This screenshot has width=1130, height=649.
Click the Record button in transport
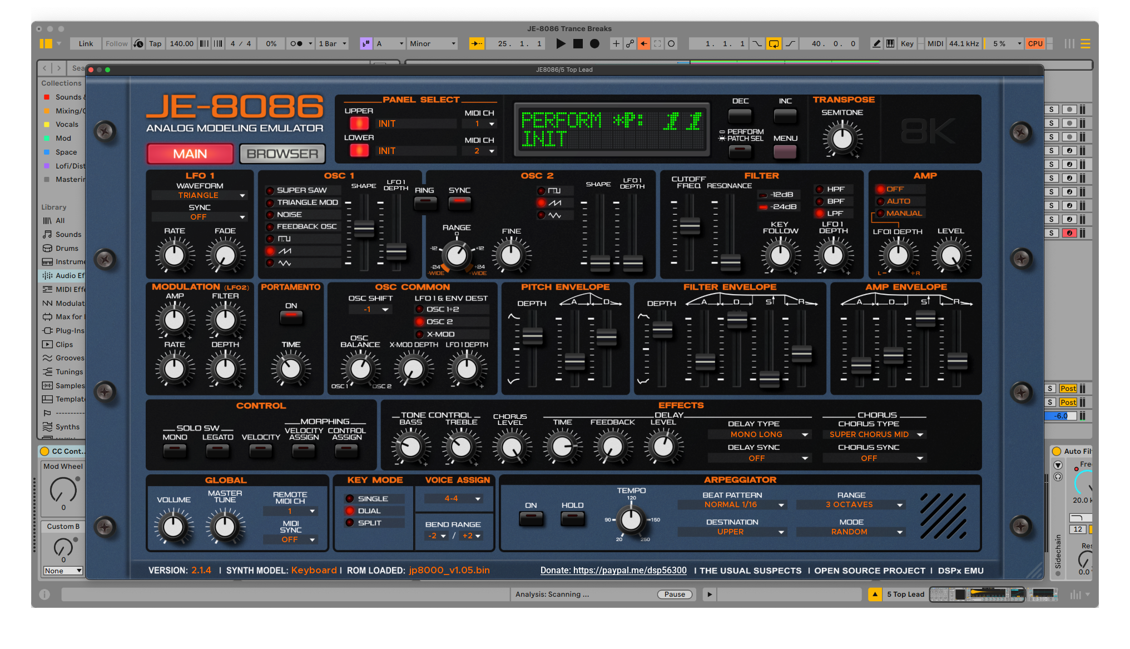pyautogui.click(x=594, y=43)
